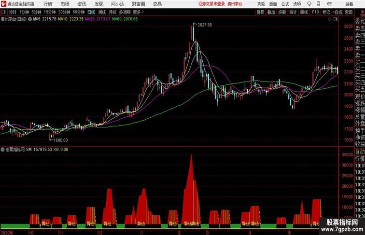Click the 叠加 overlay button

coord(271,12)
